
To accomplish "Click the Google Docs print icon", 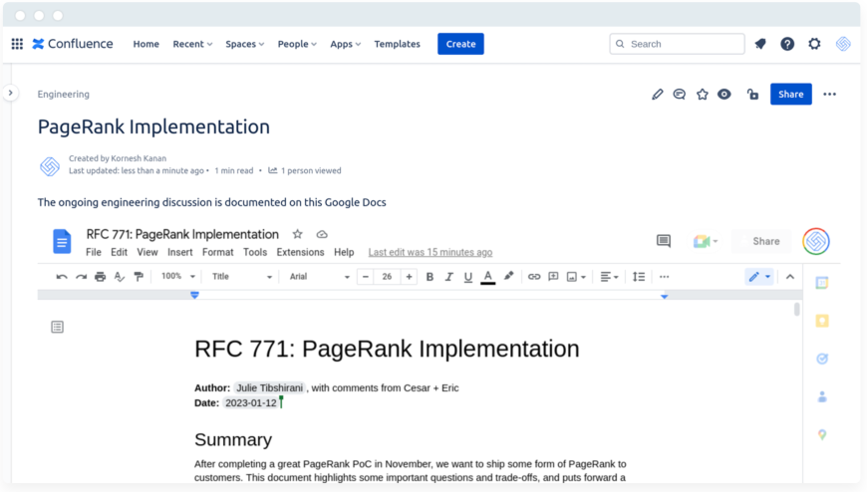I will click(100, 277).
